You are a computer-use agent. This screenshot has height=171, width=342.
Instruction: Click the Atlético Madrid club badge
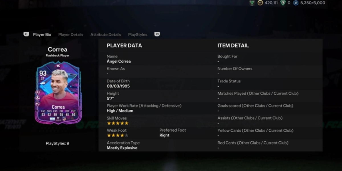coord(64,119)
